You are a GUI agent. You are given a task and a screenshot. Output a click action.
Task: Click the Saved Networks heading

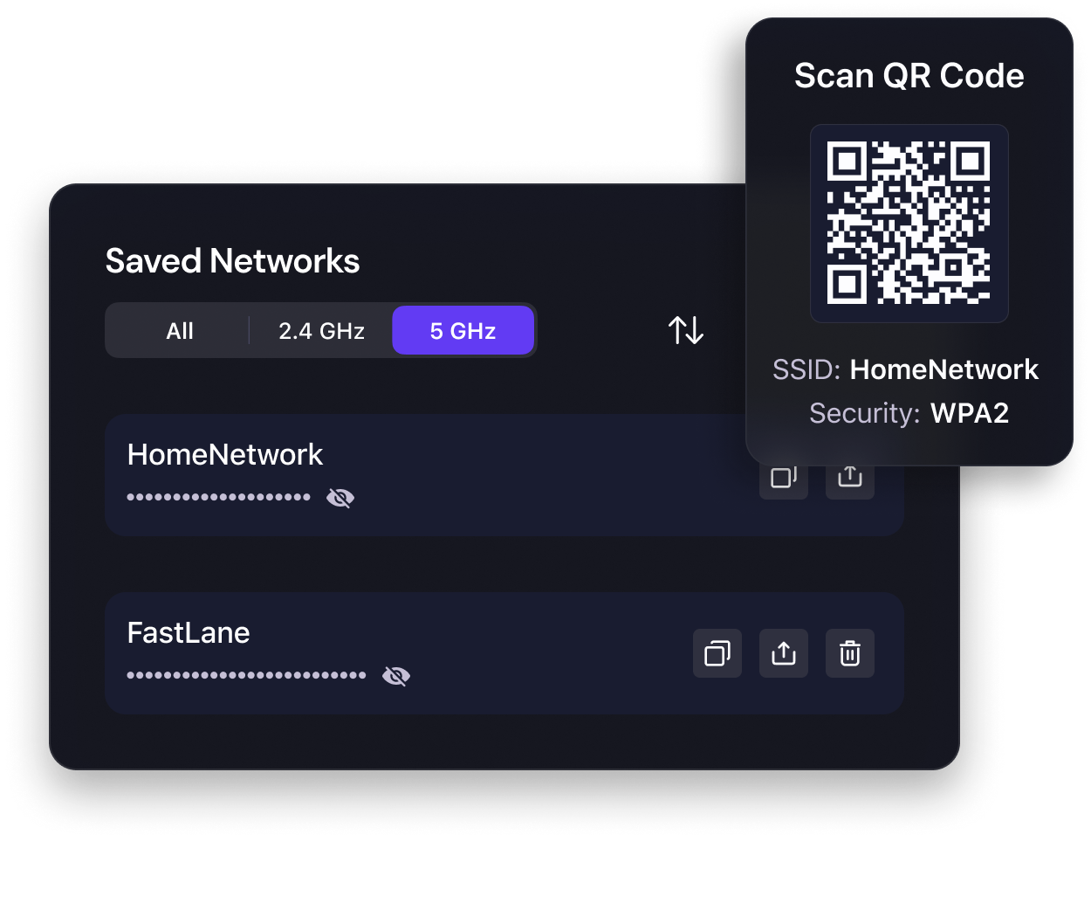pos(232,260)
